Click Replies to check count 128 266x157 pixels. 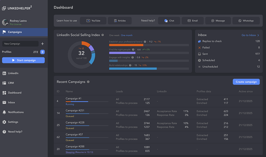coord(258,41)
